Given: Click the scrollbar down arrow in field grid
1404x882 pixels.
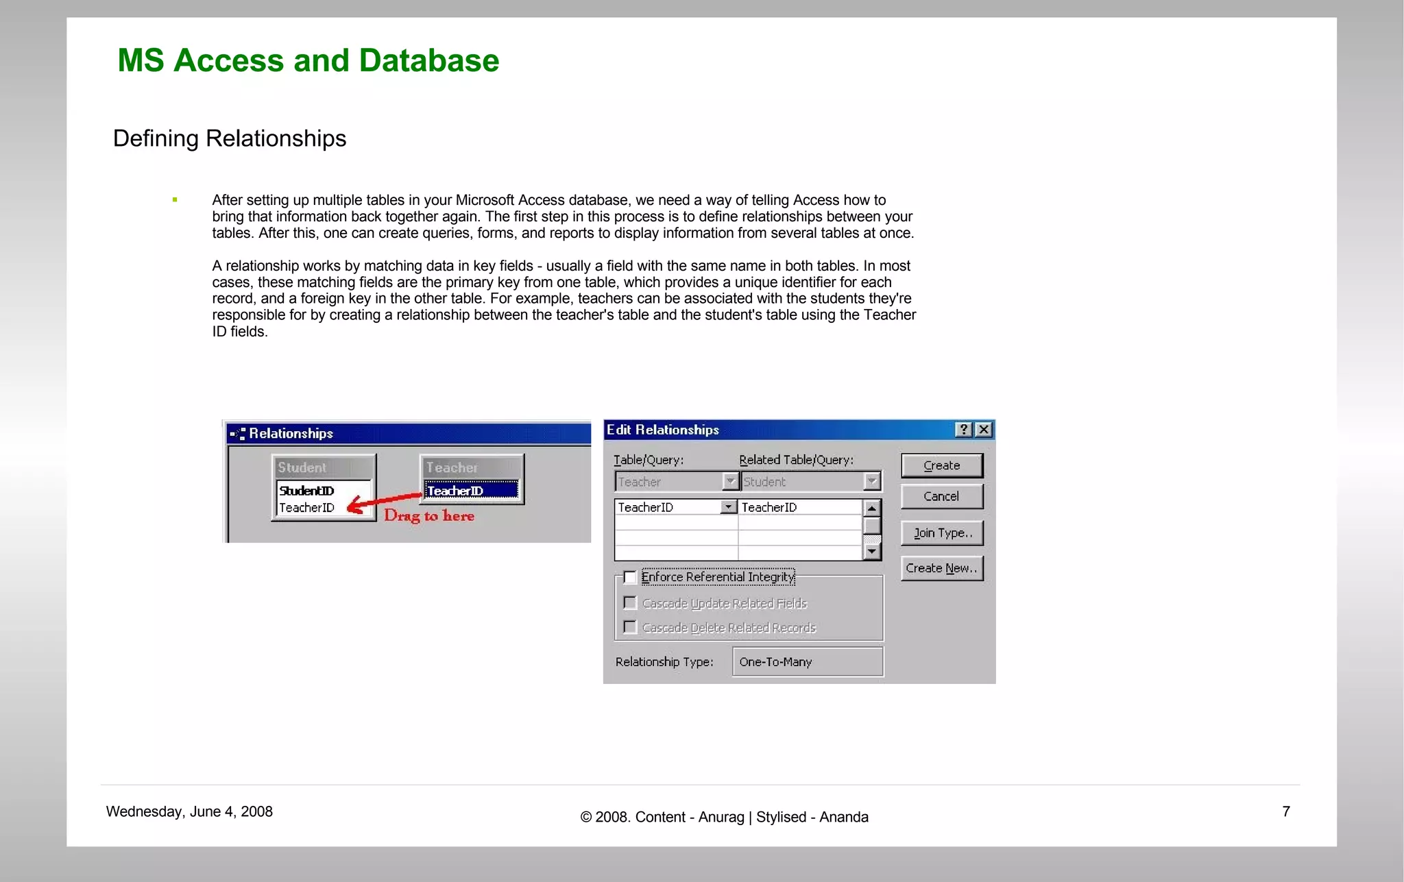Looking at the screenshot, I should point(871,551).
